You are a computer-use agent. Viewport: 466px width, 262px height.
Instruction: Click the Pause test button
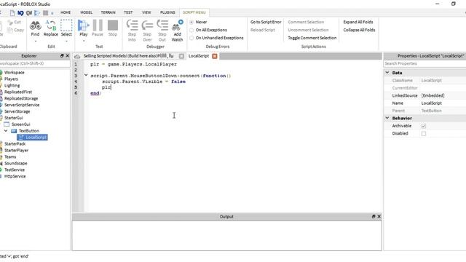98,25
